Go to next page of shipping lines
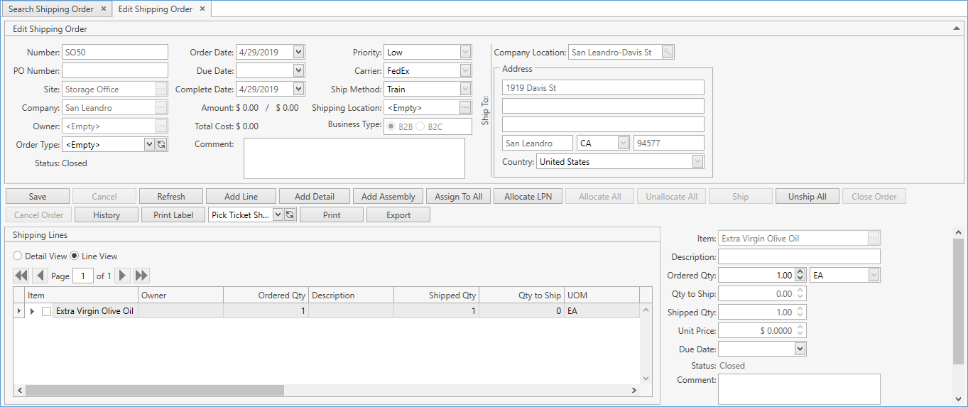The image size is (968, 407). pos(123,276)
